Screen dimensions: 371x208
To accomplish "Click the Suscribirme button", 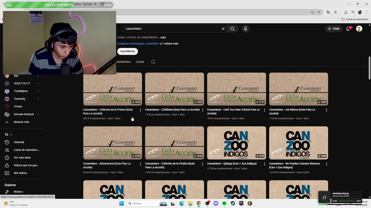I will [x=128, y=51].
